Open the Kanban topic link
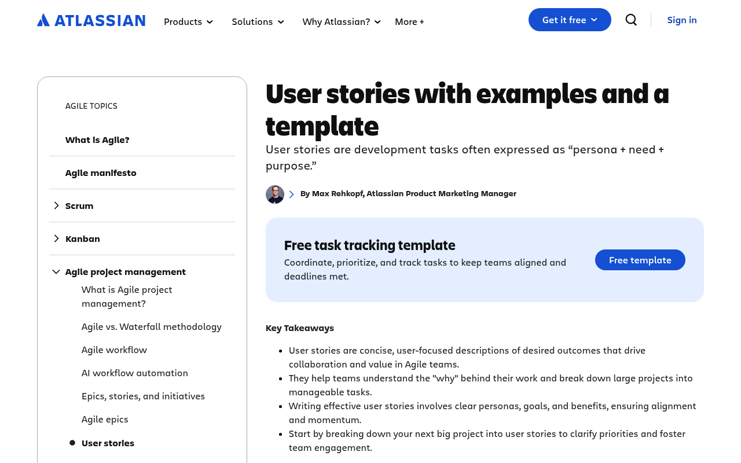This screenshot has width=741, height=463. [x=83, y=238]
